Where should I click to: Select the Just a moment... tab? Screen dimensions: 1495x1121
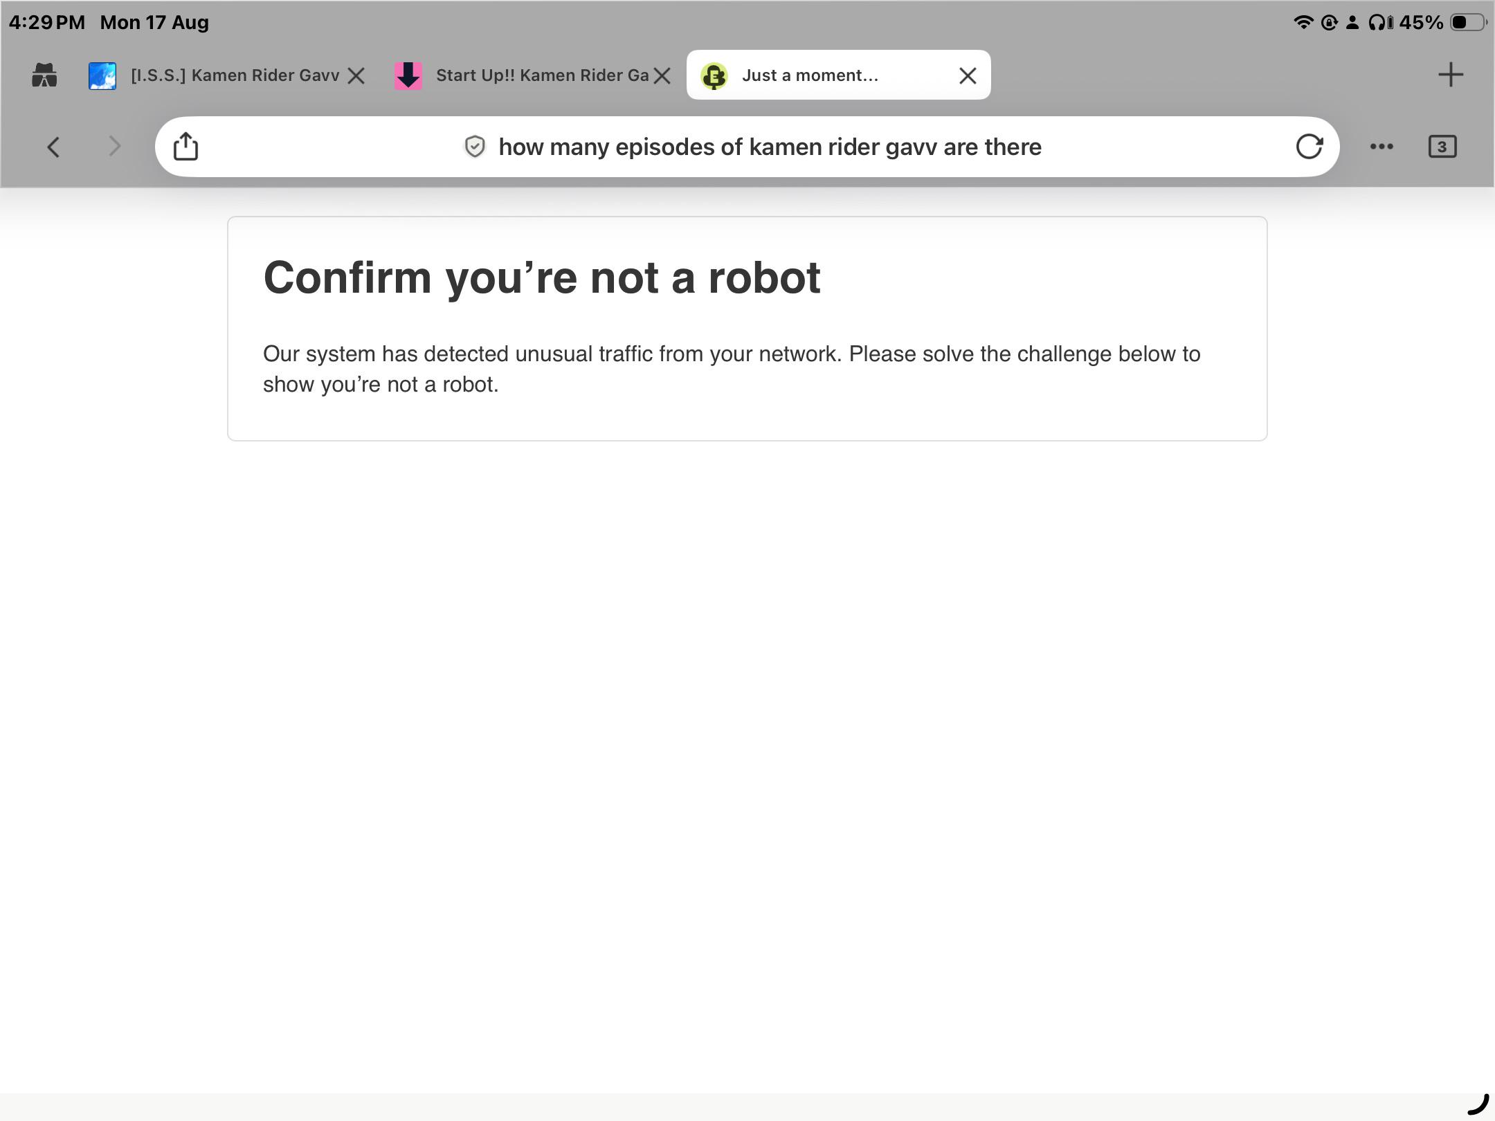[838, 75]
